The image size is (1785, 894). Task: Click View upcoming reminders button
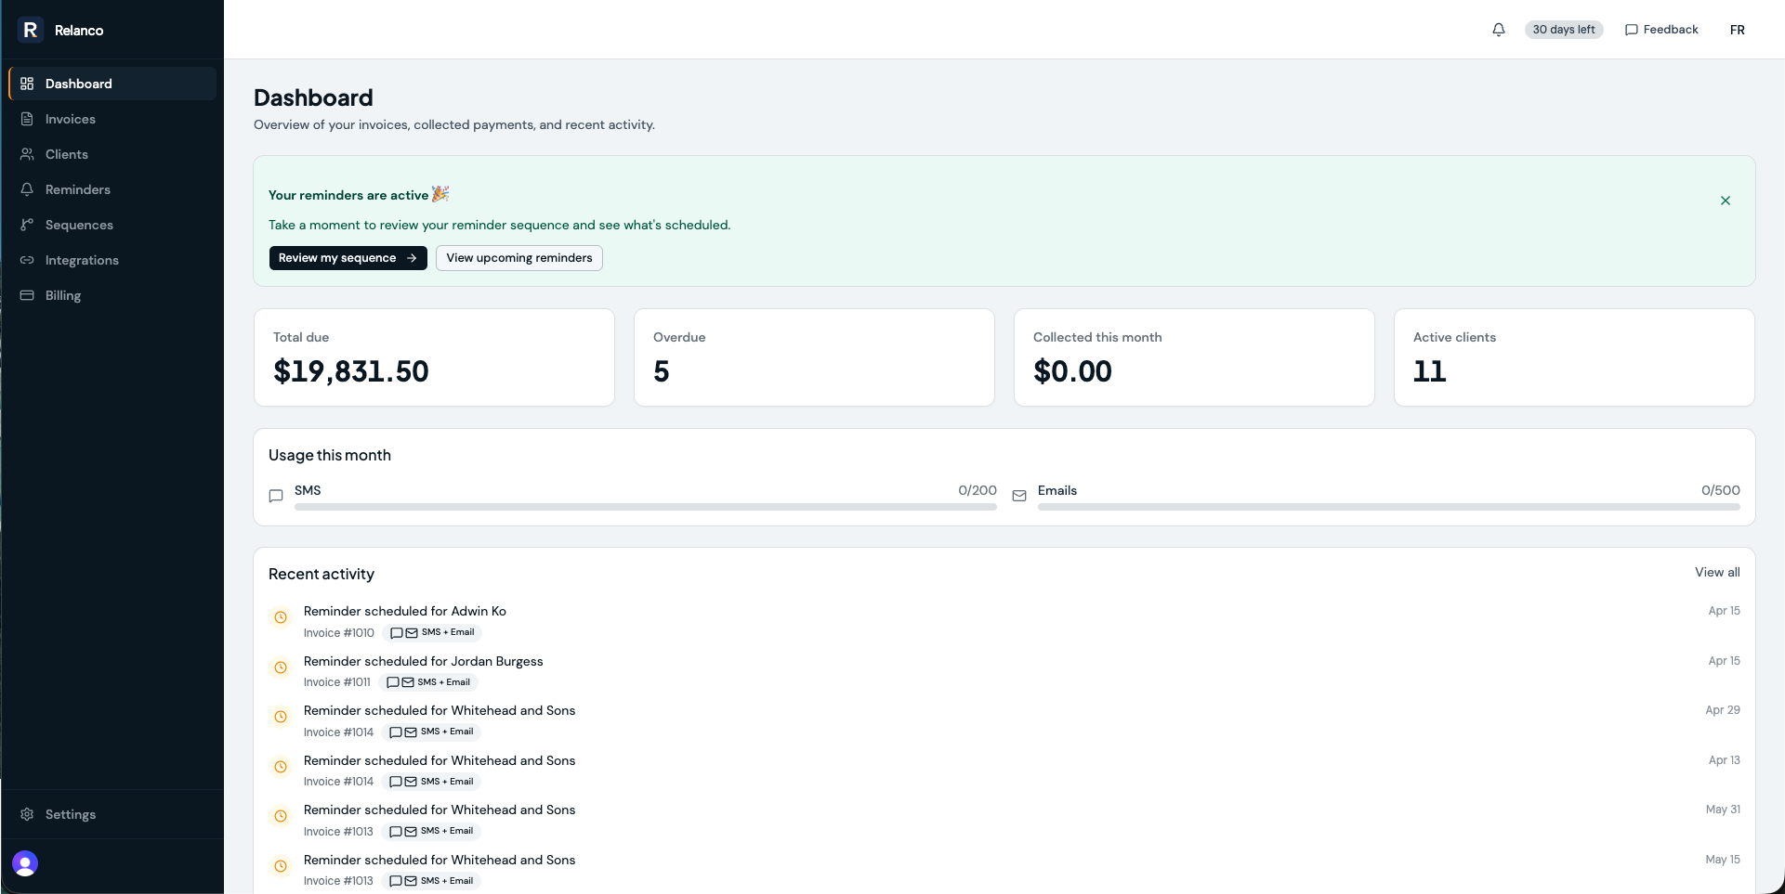(518, 258)
